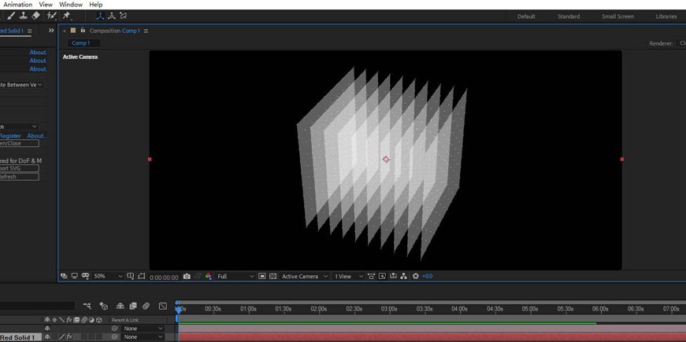The image size is (686, 342).
Task: Select the Puppet Pin tool
Action: (x=66, y=17)
